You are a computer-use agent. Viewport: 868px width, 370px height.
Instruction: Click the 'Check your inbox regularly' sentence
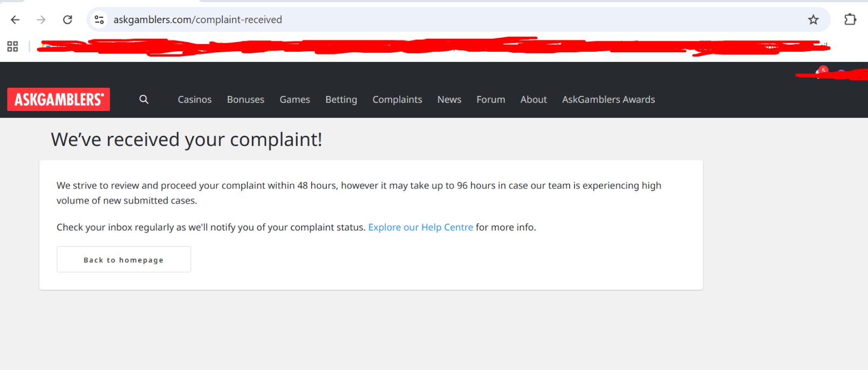pos(296,227)
